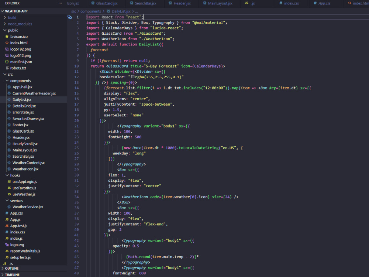Click line number 10 in the gutter

(76, 66)
